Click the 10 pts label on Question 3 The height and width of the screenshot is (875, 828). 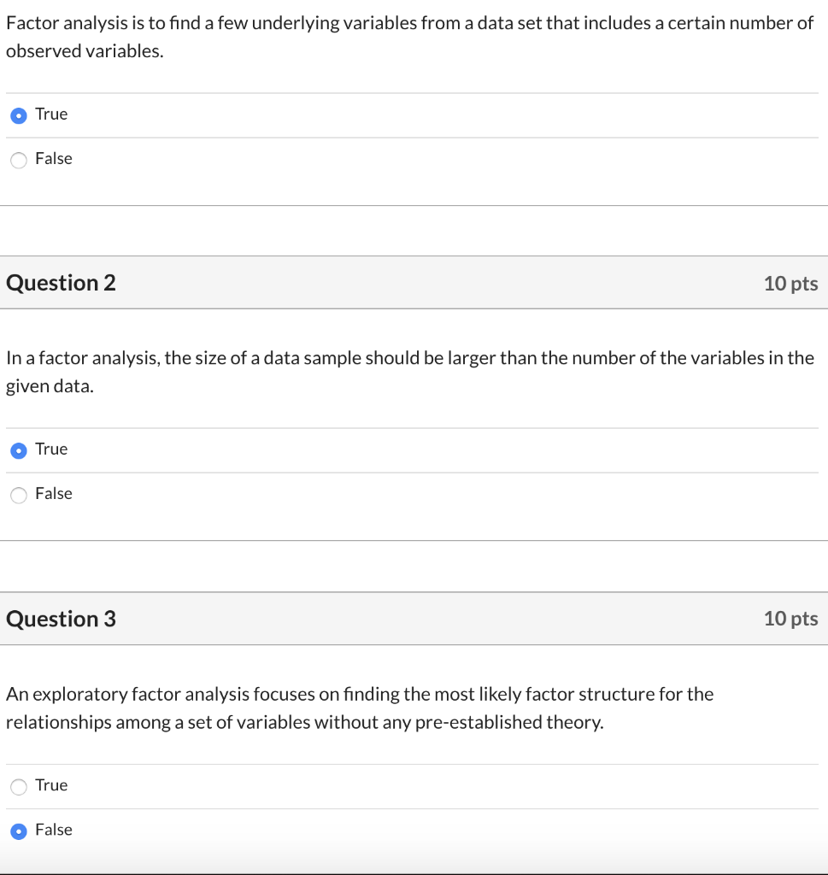pos(790,619)
